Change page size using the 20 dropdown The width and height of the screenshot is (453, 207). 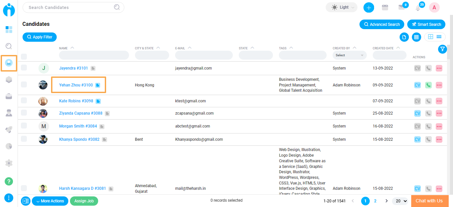point(400,201)
